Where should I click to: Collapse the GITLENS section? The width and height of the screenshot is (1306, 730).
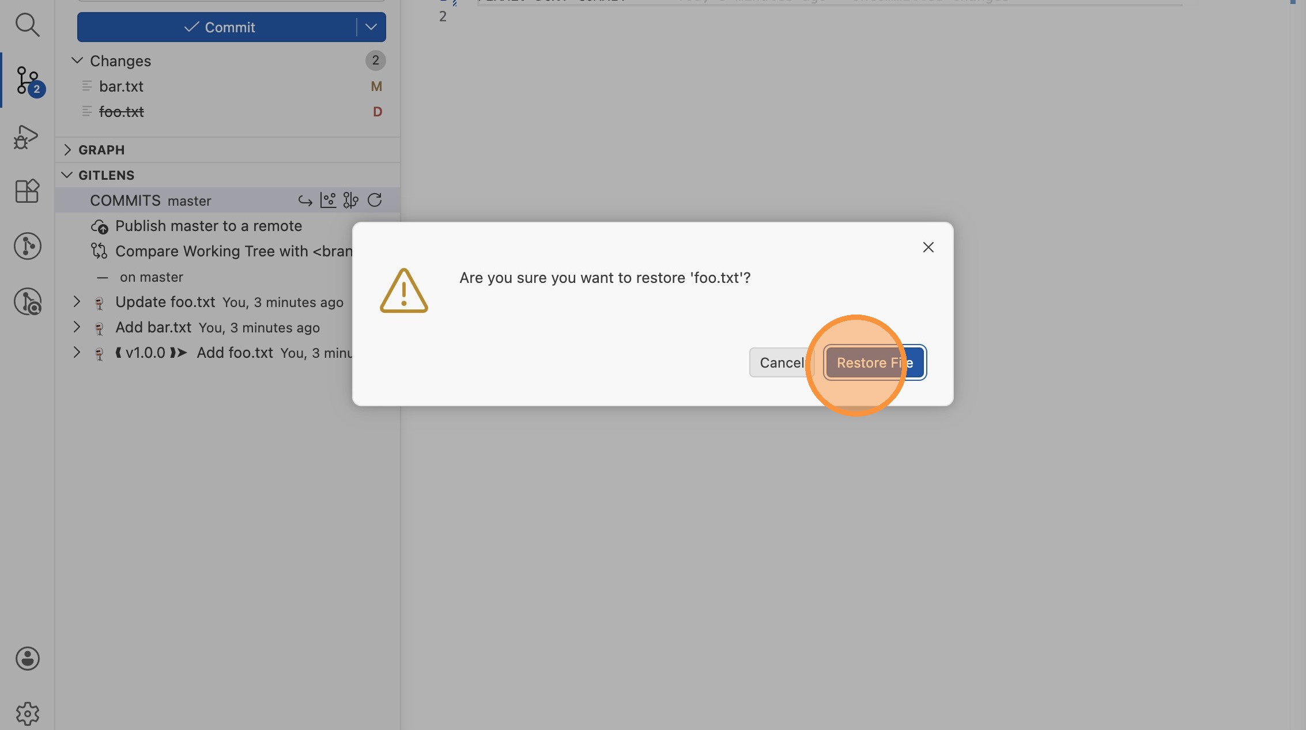67,175
